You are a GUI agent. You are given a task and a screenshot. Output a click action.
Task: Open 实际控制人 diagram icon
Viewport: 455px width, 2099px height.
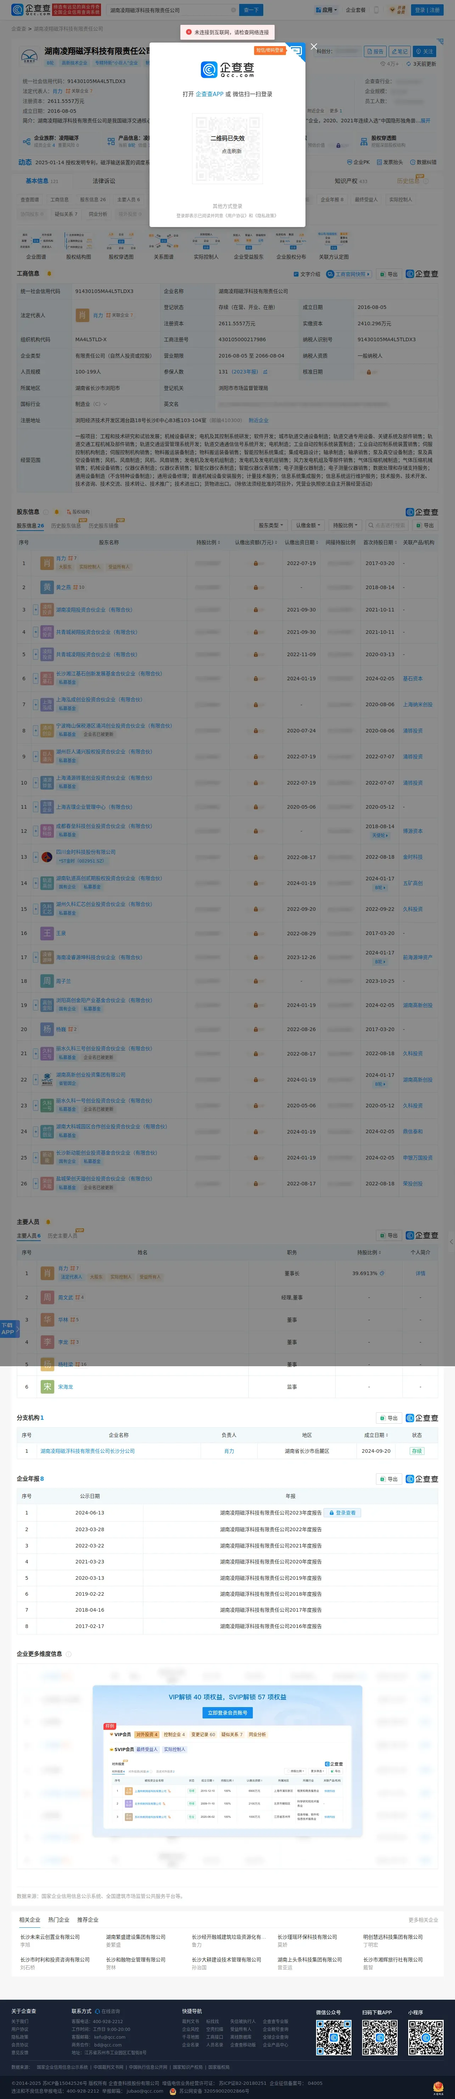pos(206,245)
